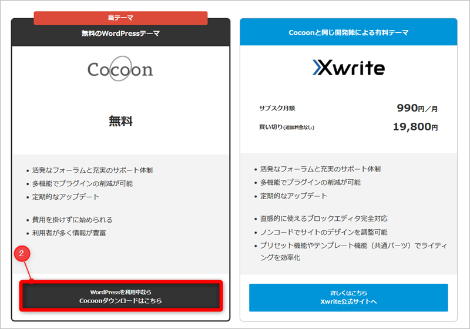Viewport: 470px width, 329px height.
Task: Click '利用者が多く情報が豊富' bullet
Action: pyautogui.click(x=69, y=233)
